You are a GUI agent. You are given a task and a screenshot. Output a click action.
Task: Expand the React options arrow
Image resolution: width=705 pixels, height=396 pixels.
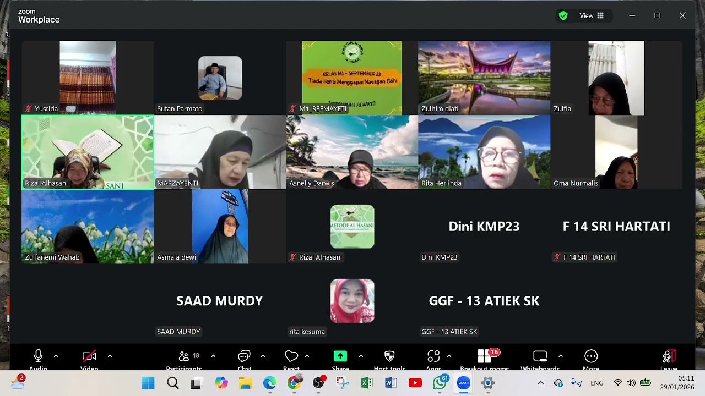[x=307, y=356]
